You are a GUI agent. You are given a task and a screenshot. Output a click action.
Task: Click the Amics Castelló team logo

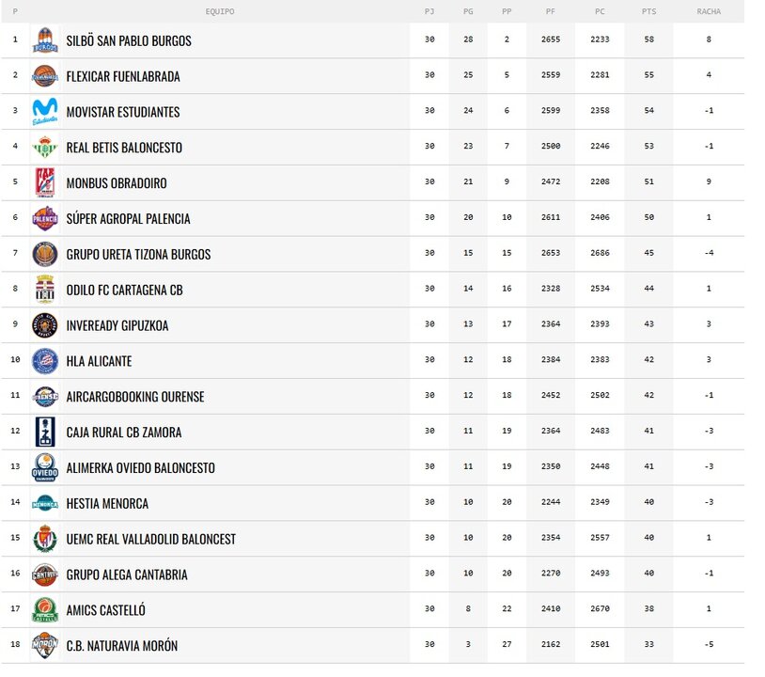[45, 609]
